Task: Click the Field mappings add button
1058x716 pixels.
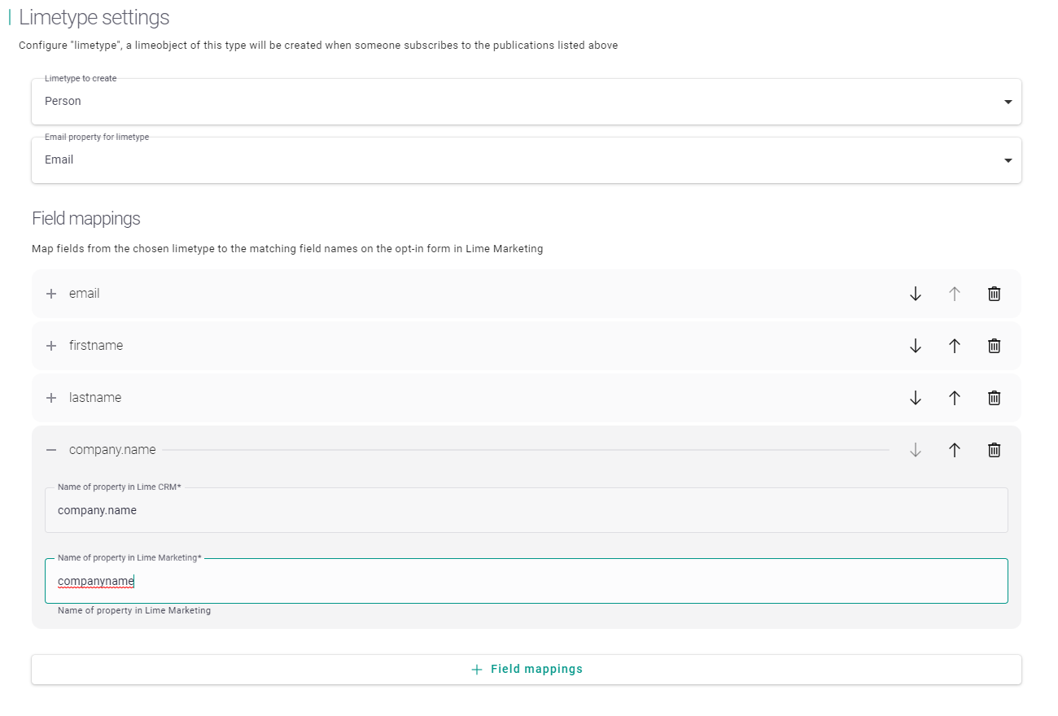Action: pyautogui.click(x=527, y=669)
